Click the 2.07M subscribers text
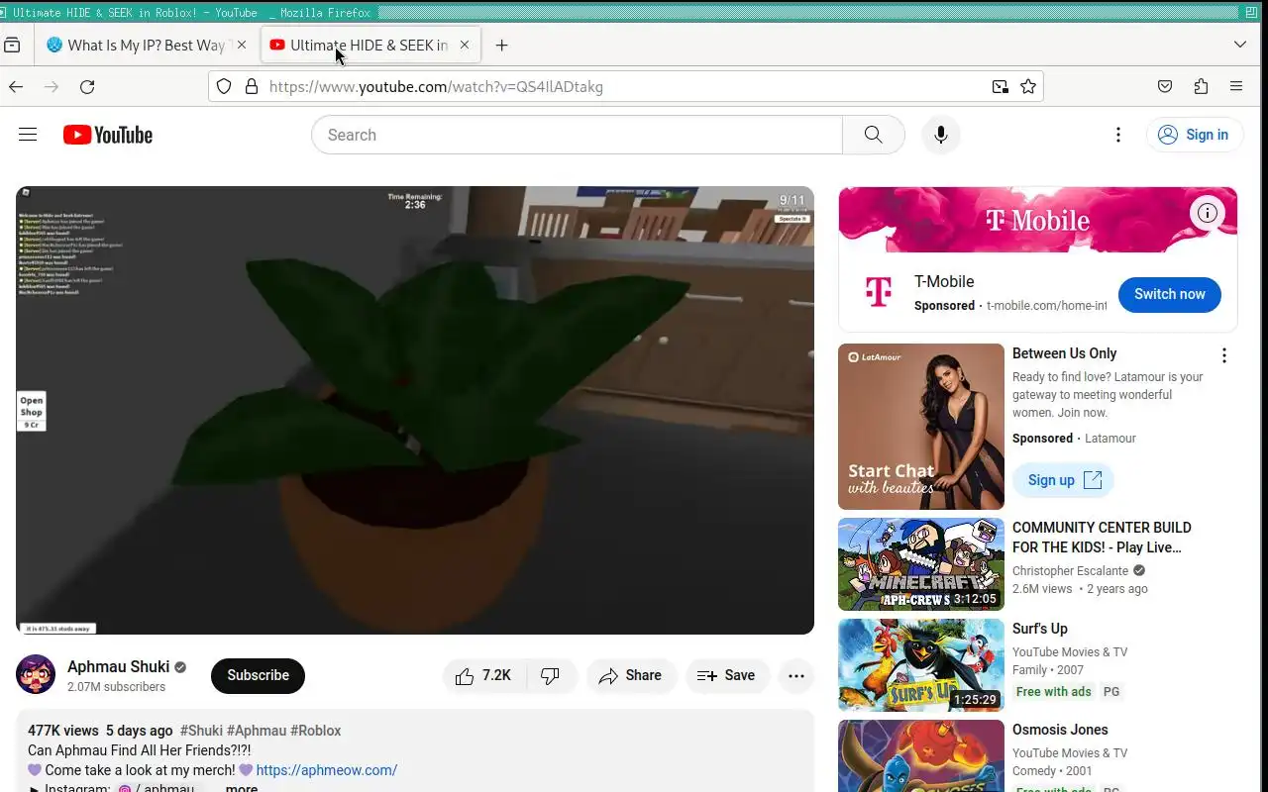Image resolution: width=1268 pixels, height=792 pixels. click(x=116, y=687)
